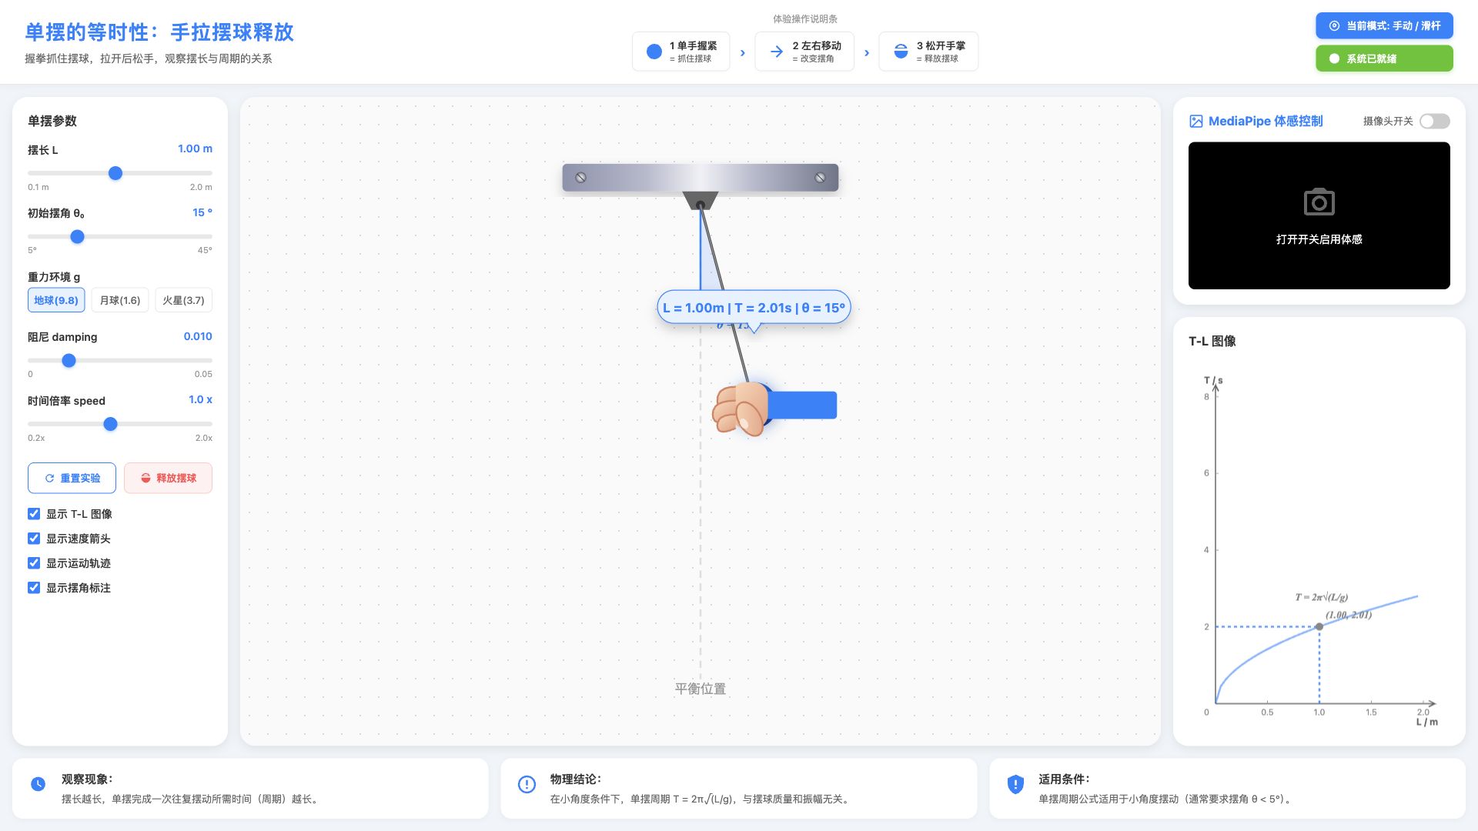This screenshot has height=831, width=1478.
Task: Click the 当前模式: 手动 / 滑杆 button
Action: [1384, 25]
